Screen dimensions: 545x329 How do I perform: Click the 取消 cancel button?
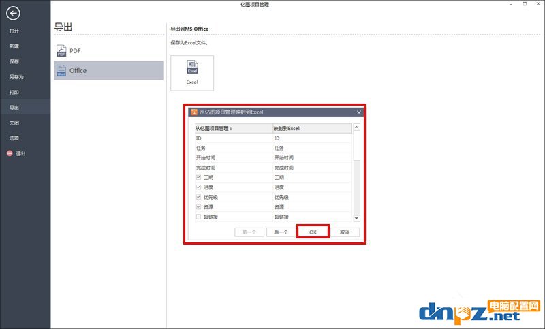(345, 232)
